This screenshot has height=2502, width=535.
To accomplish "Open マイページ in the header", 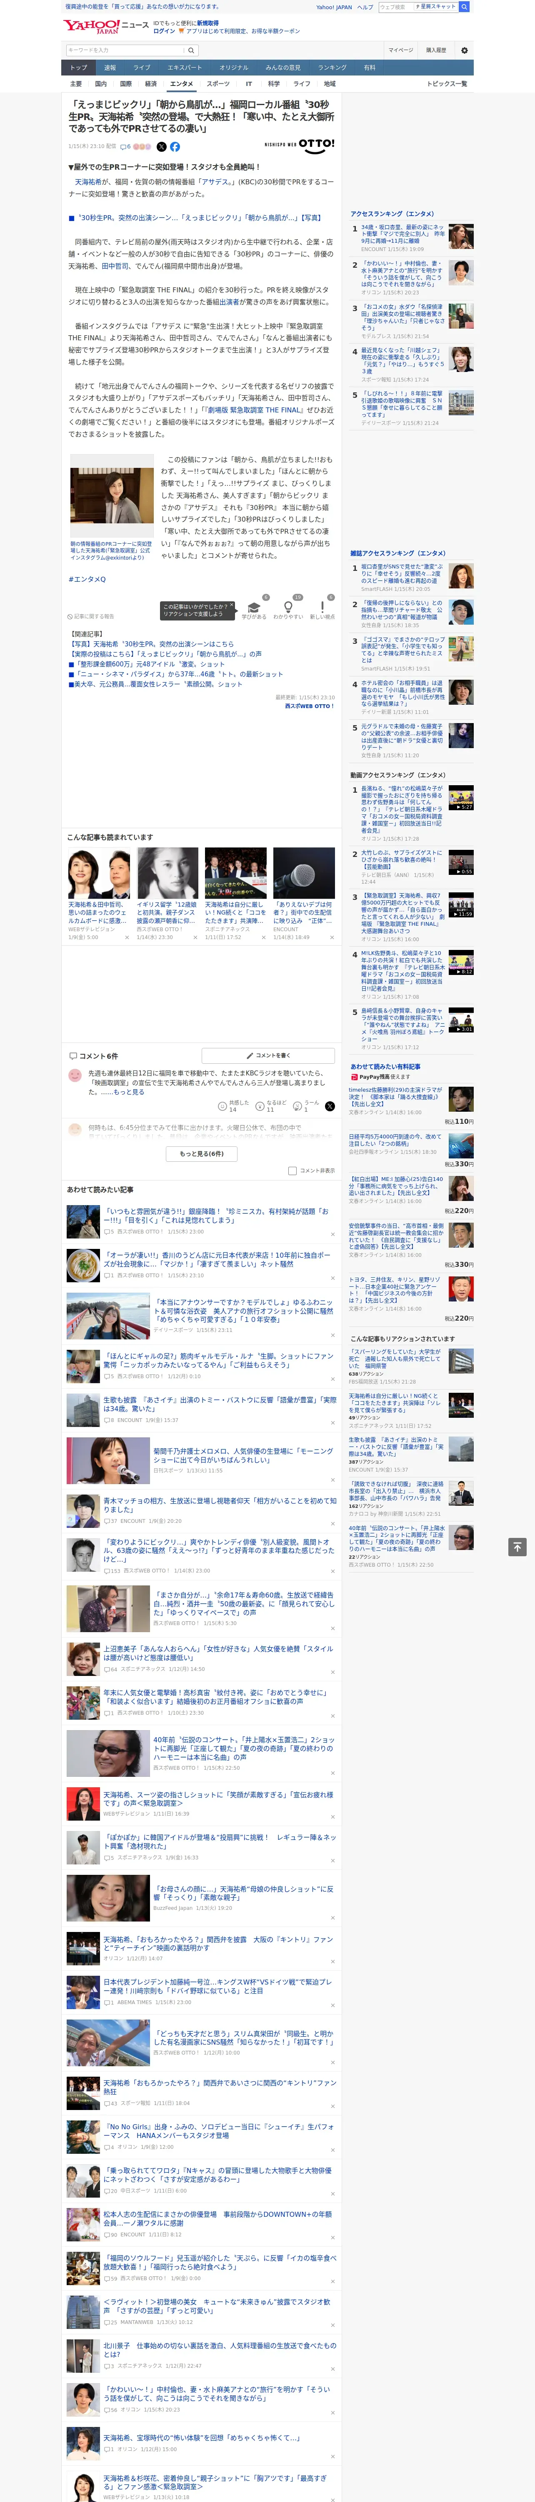I will 400,50.
